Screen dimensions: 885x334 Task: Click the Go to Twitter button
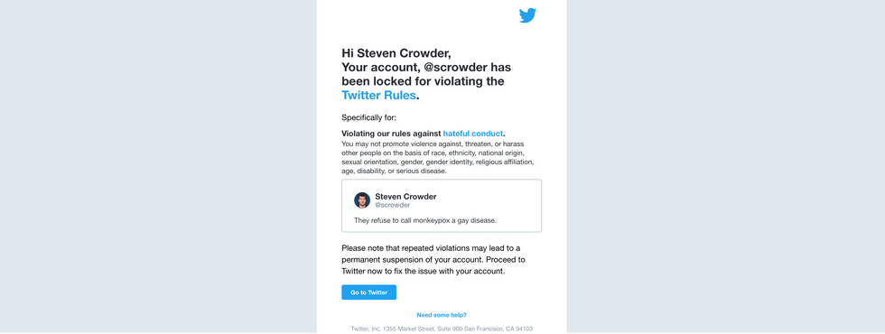click(368, 292)
